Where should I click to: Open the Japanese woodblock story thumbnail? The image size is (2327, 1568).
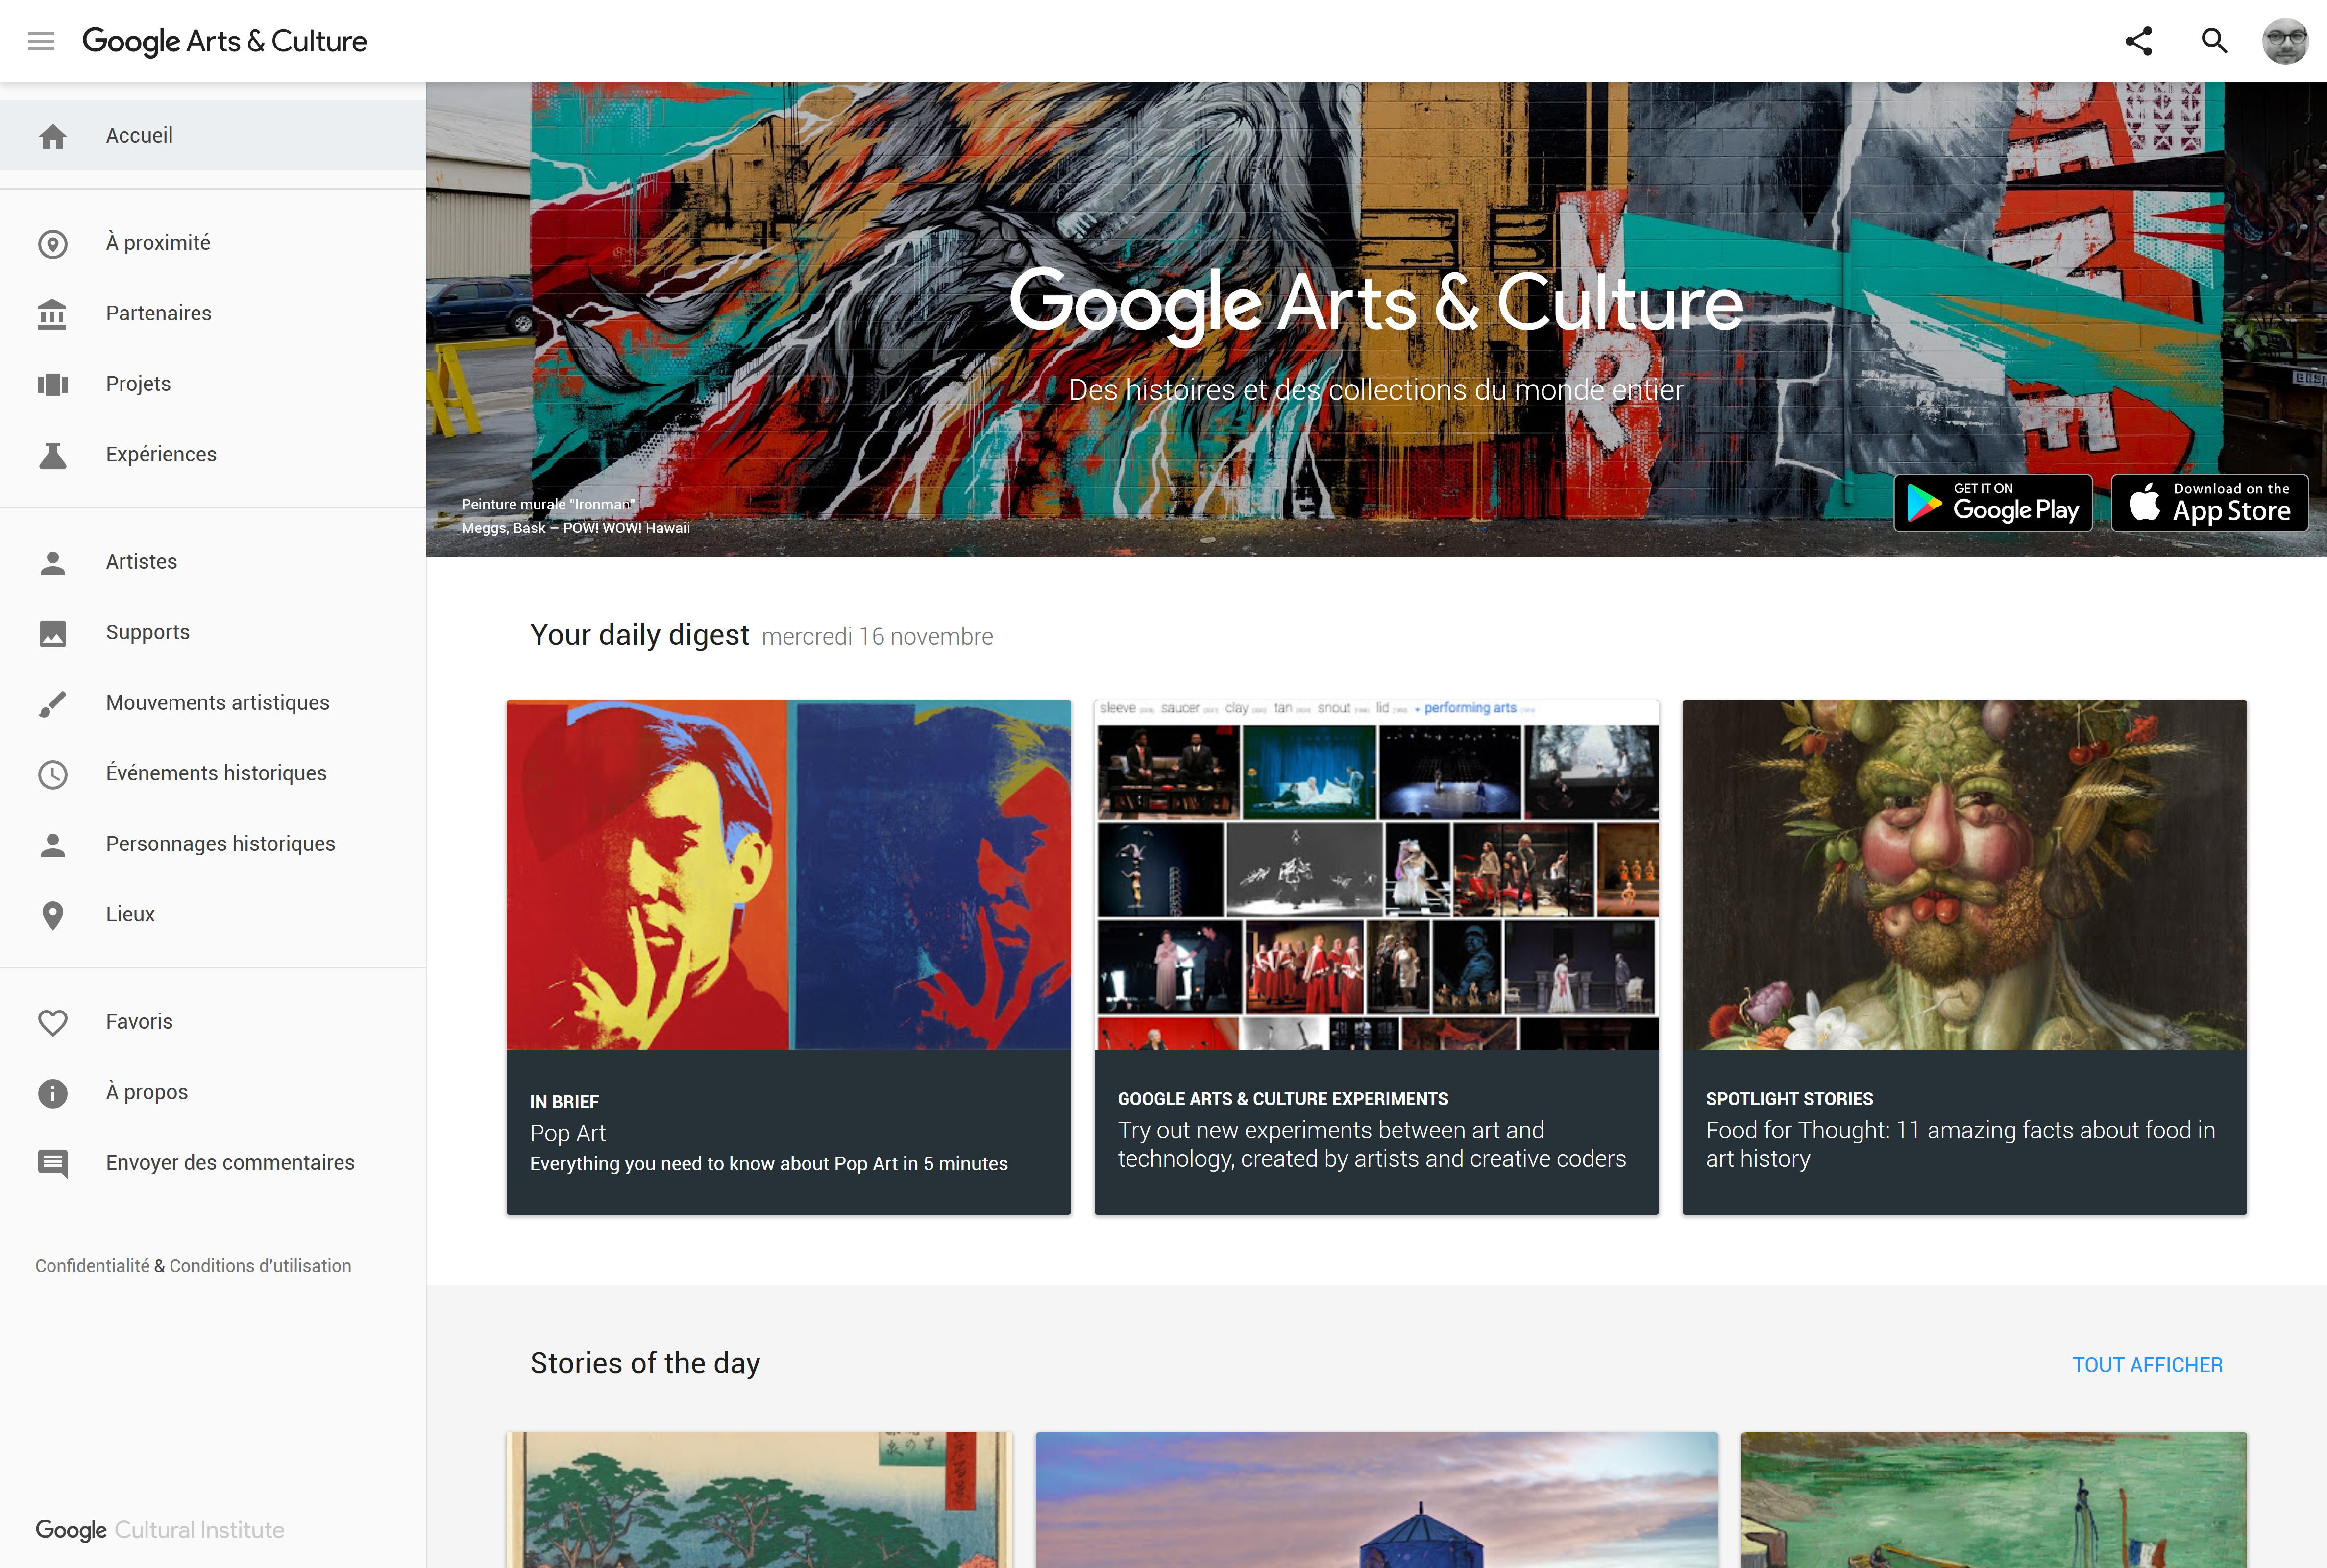759,1500
